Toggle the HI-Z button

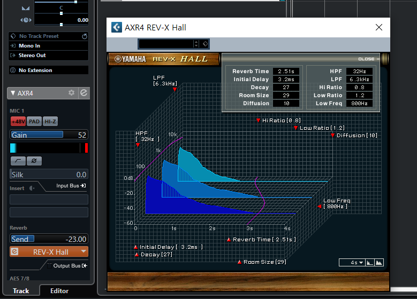[50, 122]
